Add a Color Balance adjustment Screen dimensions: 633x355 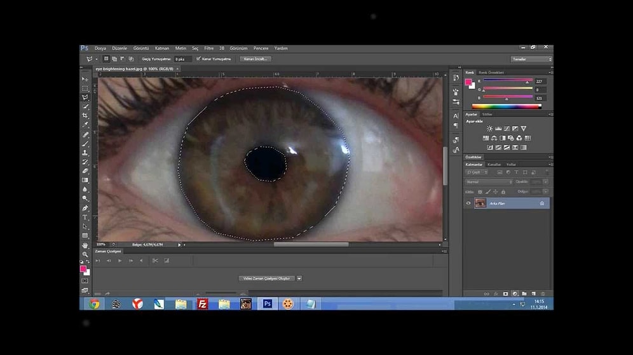pyautogui.click(x=494, y=138)
